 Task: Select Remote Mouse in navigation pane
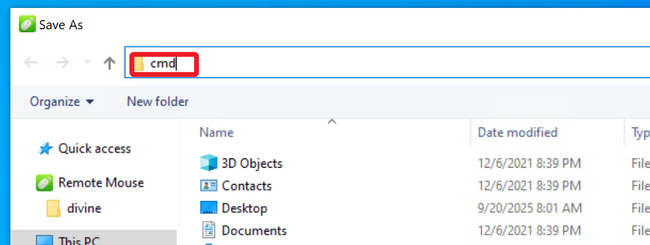coord(101,183)
